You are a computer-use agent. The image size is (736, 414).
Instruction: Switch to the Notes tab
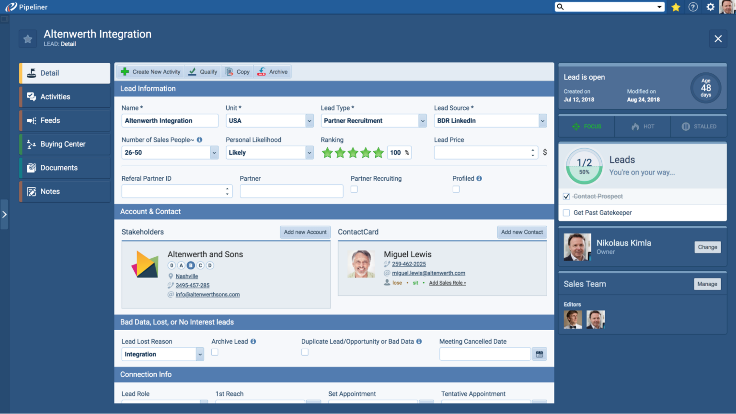pos(50,191)
